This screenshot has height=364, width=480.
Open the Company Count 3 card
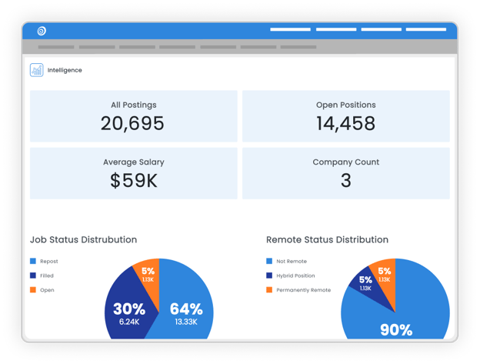pos(346,173)
